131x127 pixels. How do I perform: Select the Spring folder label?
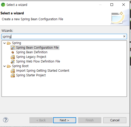(16, 43)
